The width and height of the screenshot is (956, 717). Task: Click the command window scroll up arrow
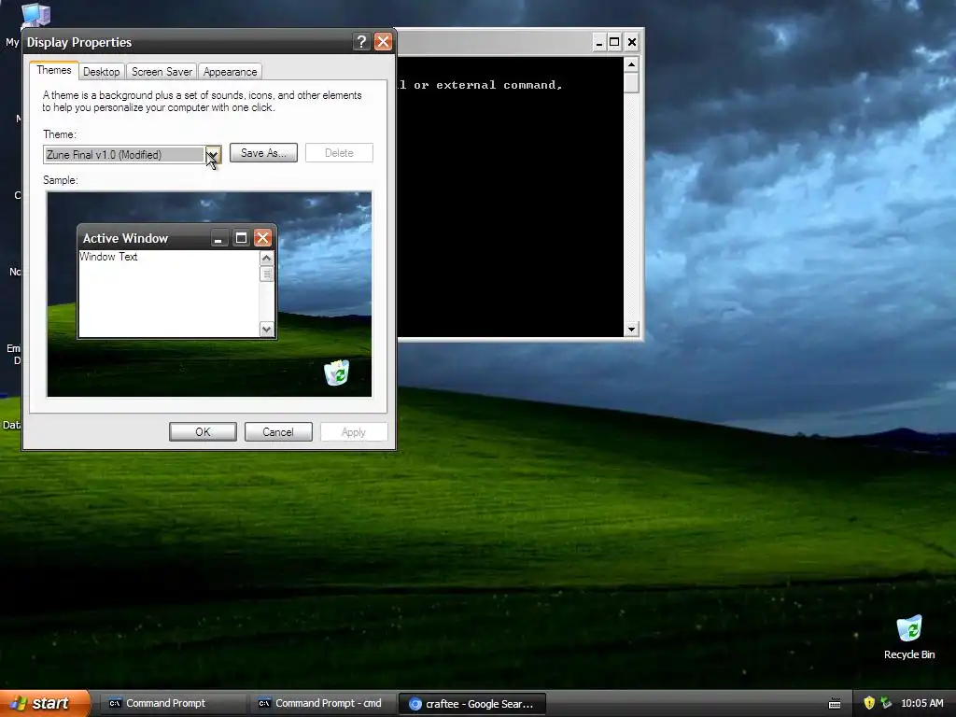point(632,64)
